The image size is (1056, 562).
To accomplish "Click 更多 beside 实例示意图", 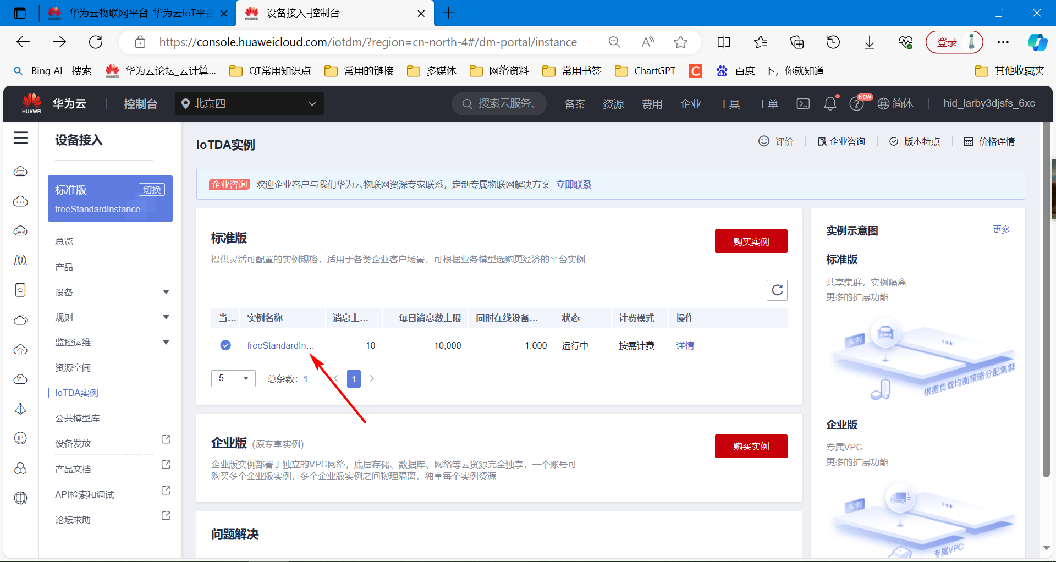I will coord(1001,229).
